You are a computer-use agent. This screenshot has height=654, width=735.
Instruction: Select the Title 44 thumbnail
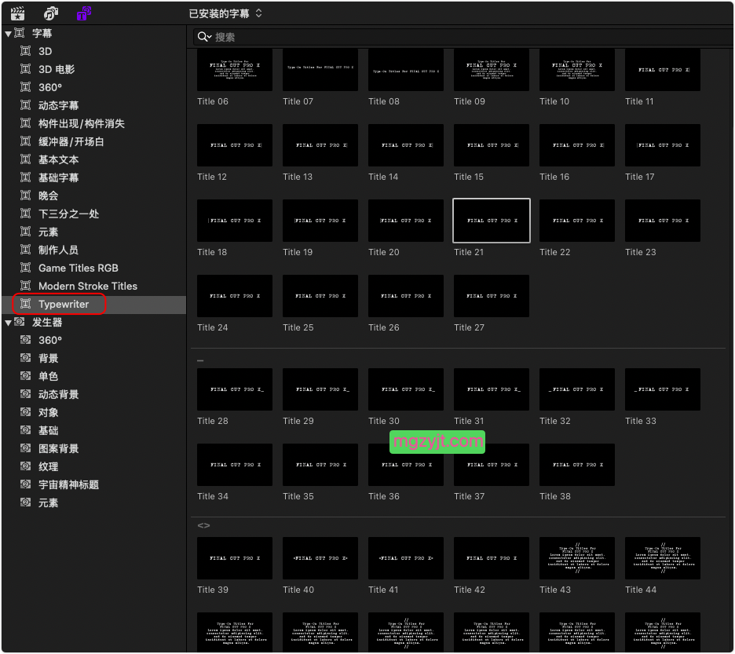point(662,558)
